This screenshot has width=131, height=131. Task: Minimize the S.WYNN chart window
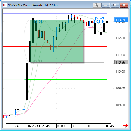[106, 5]
